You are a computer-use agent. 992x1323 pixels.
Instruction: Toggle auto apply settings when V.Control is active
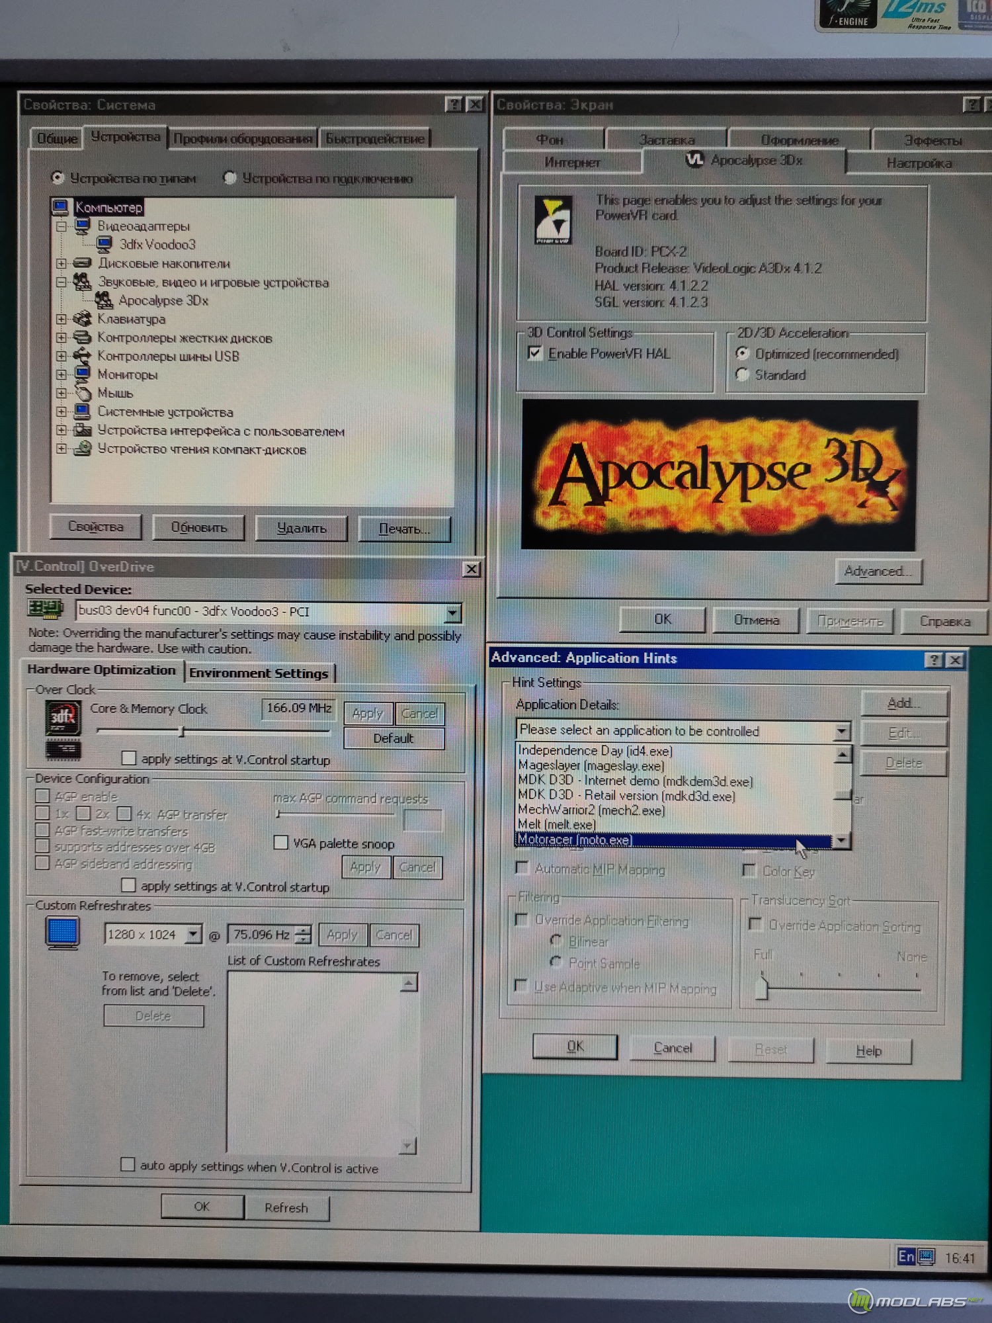click(x=128, y=1165)
